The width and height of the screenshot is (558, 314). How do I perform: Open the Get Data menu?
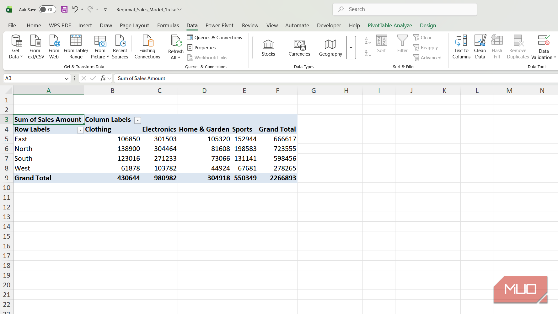coord(16,47)
